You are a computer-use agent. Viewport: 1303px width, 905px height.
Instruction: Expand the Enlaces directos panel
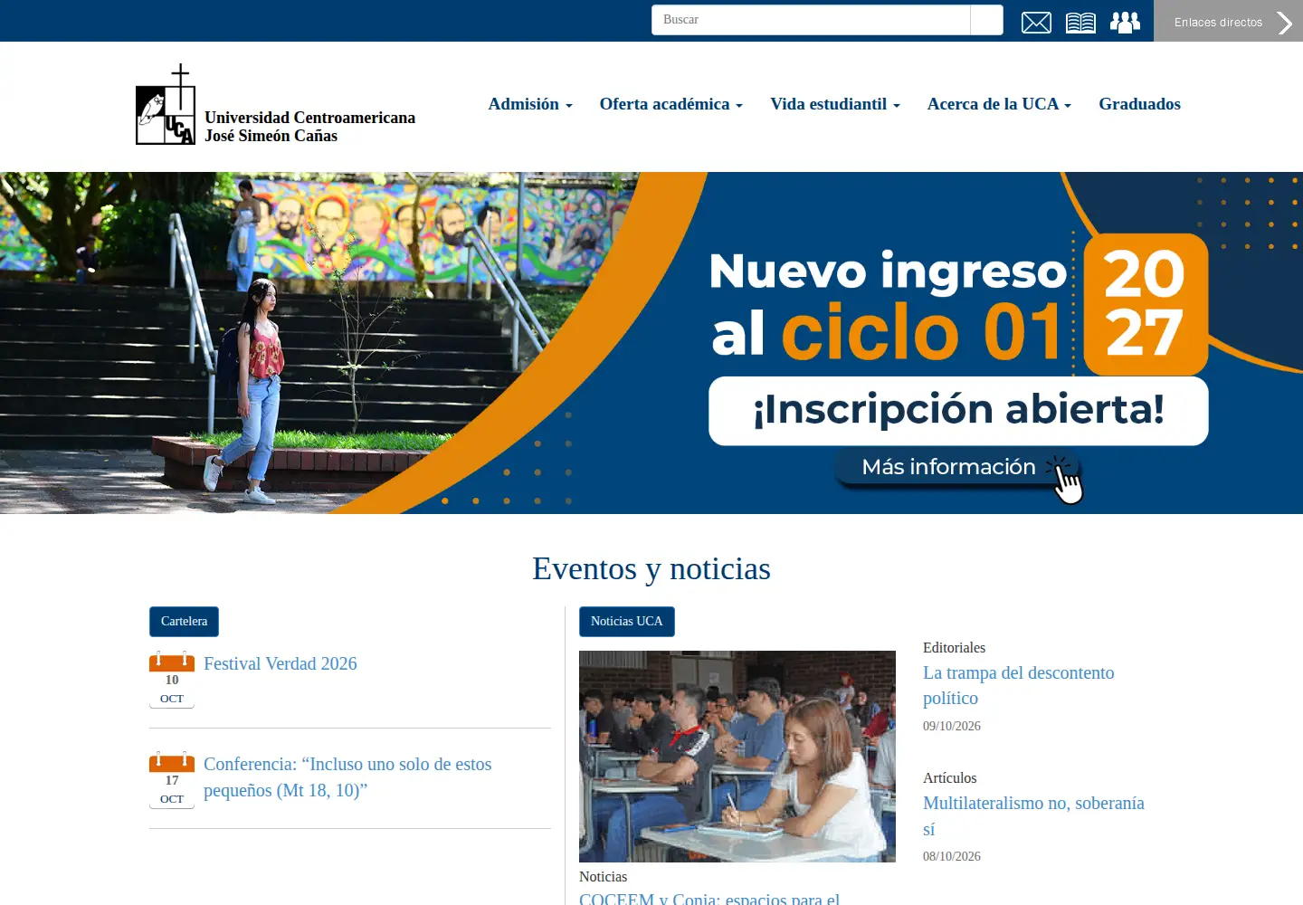1228,22
